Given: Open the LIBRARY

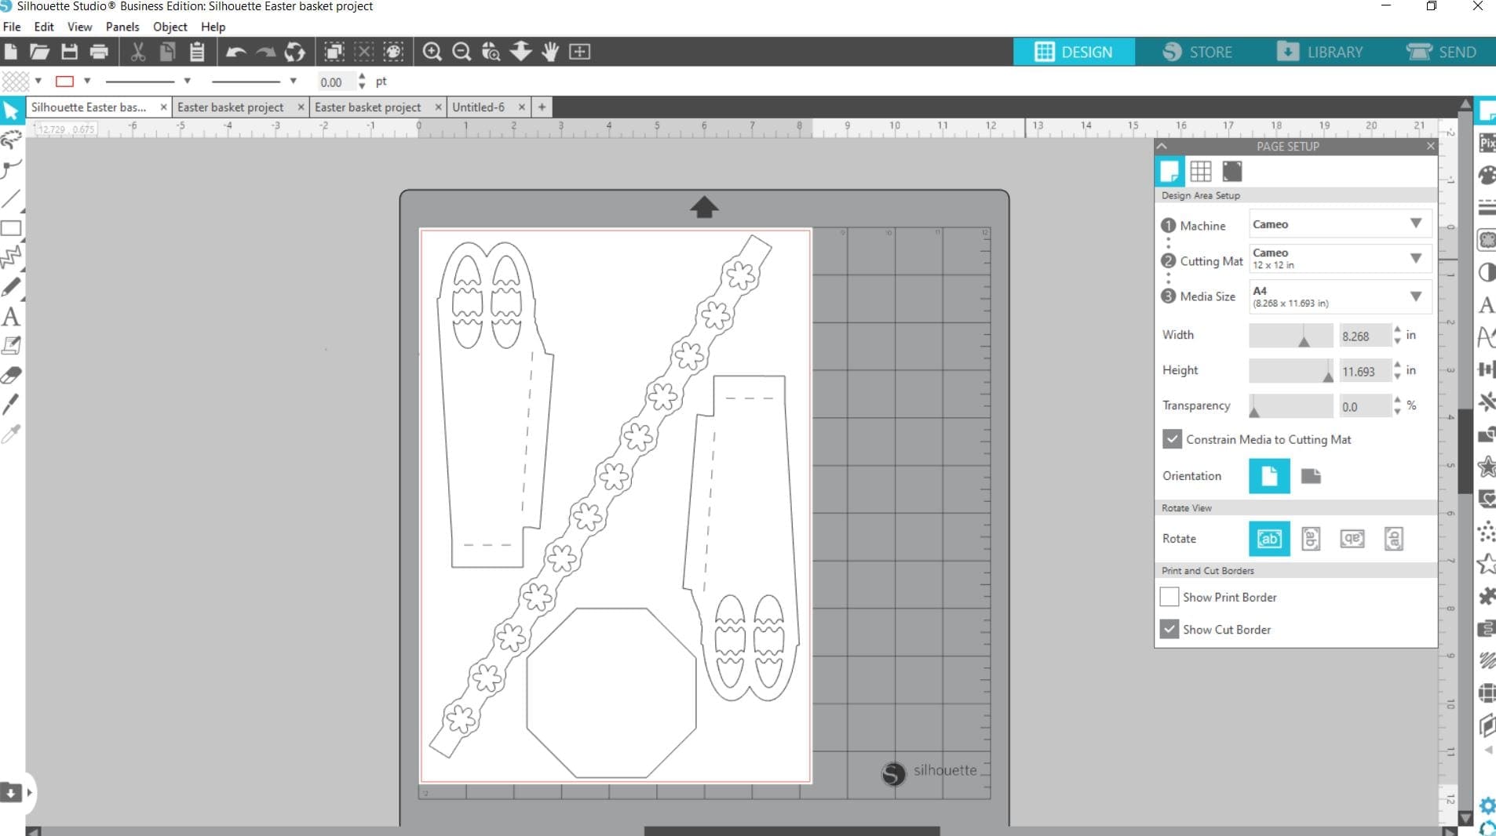Looking at the screenshot, I should pos(1319,52).
